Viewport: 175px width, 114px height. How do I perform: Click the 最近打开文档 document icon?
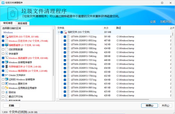click(x=7, y=96)
